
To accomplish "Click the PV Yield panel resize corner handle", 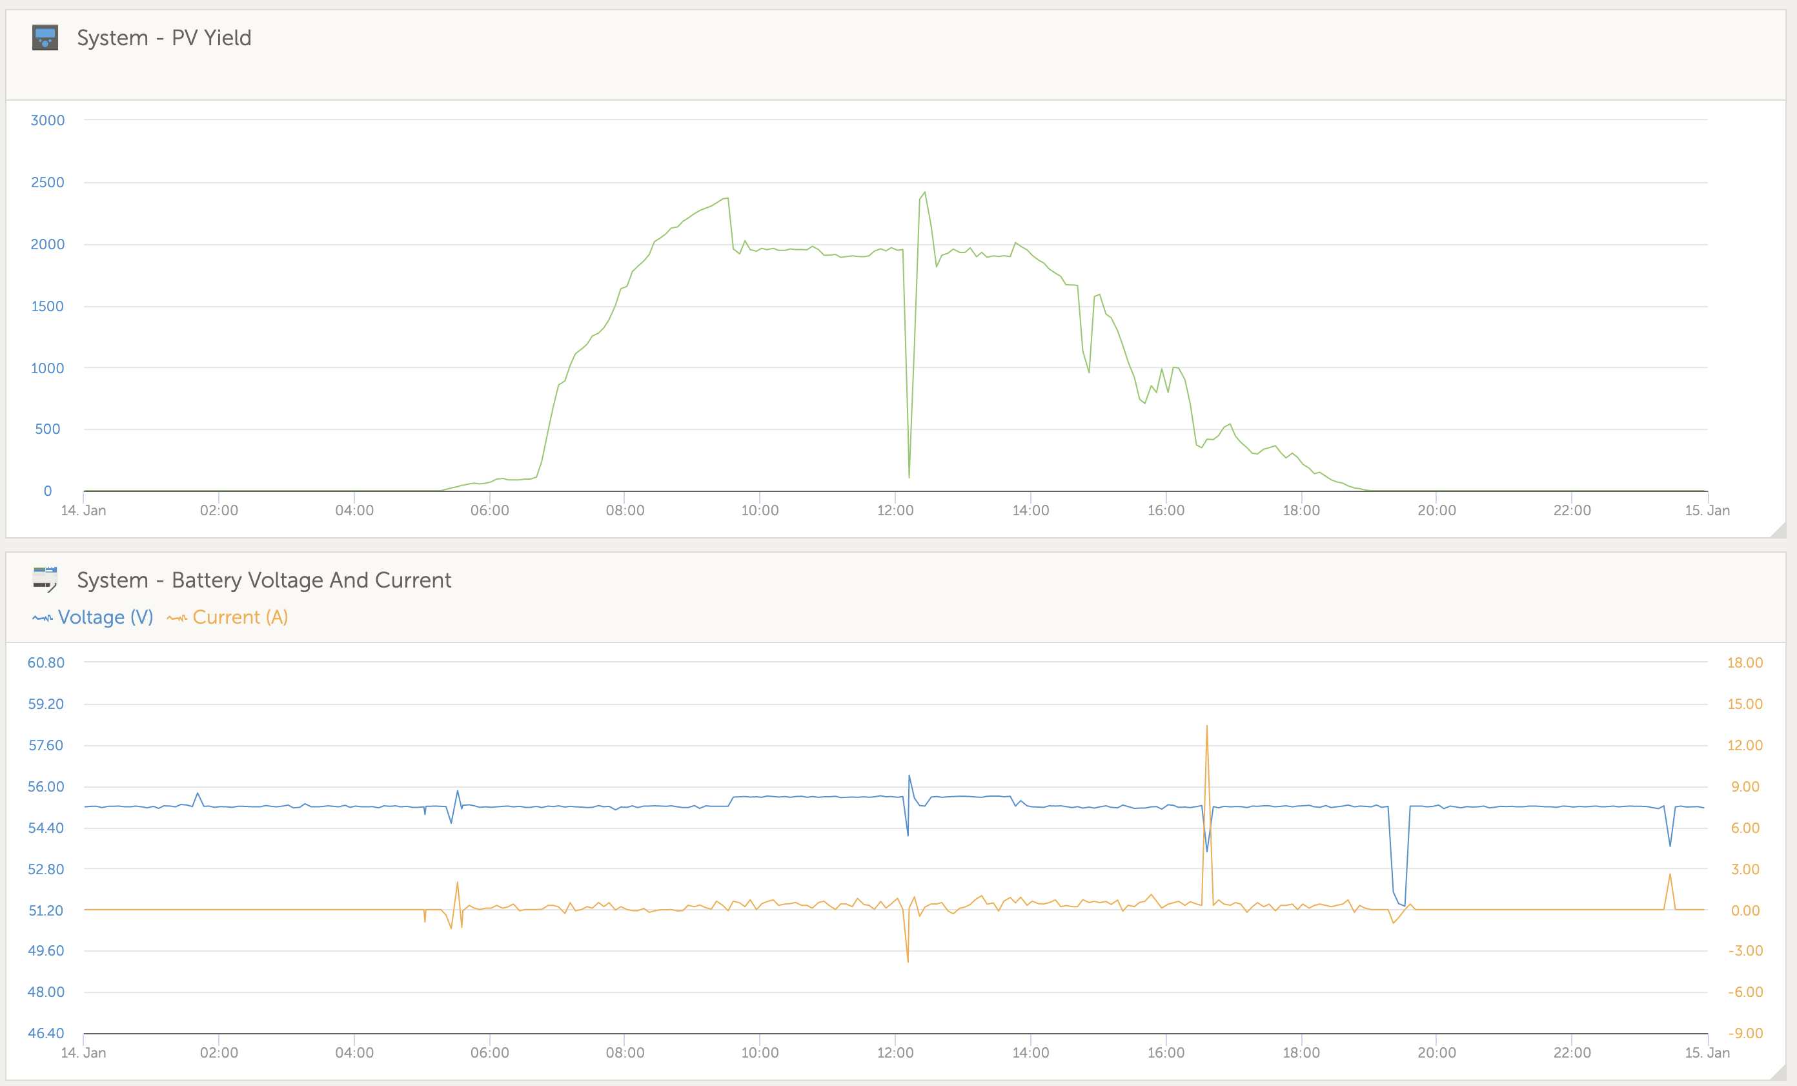I will (1777, 529).
